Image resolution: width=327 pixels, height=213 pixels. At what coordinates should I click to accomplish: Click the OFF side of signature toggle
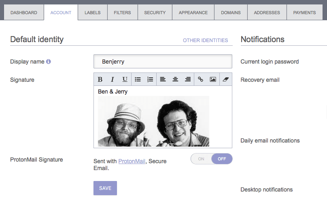point(222,159)
